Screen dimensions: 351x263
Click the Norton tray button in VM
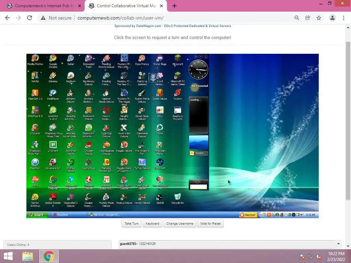[x=248, y=215]
